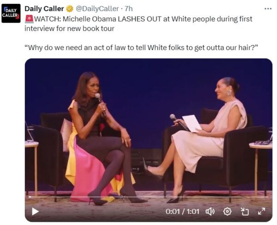Play the embedded video
This screenshot has height=225, width=277.
coord(36,212)
